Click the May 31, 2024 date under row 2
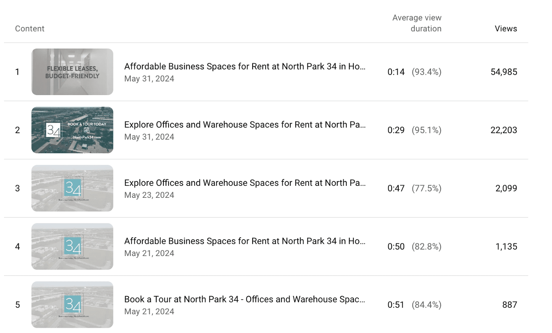The width and height of the screenshot is (552, 333). pos(149,137)
